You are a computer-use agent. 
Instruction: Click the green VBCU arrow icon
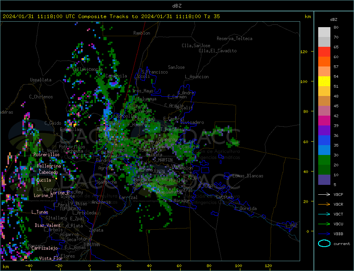324,224
